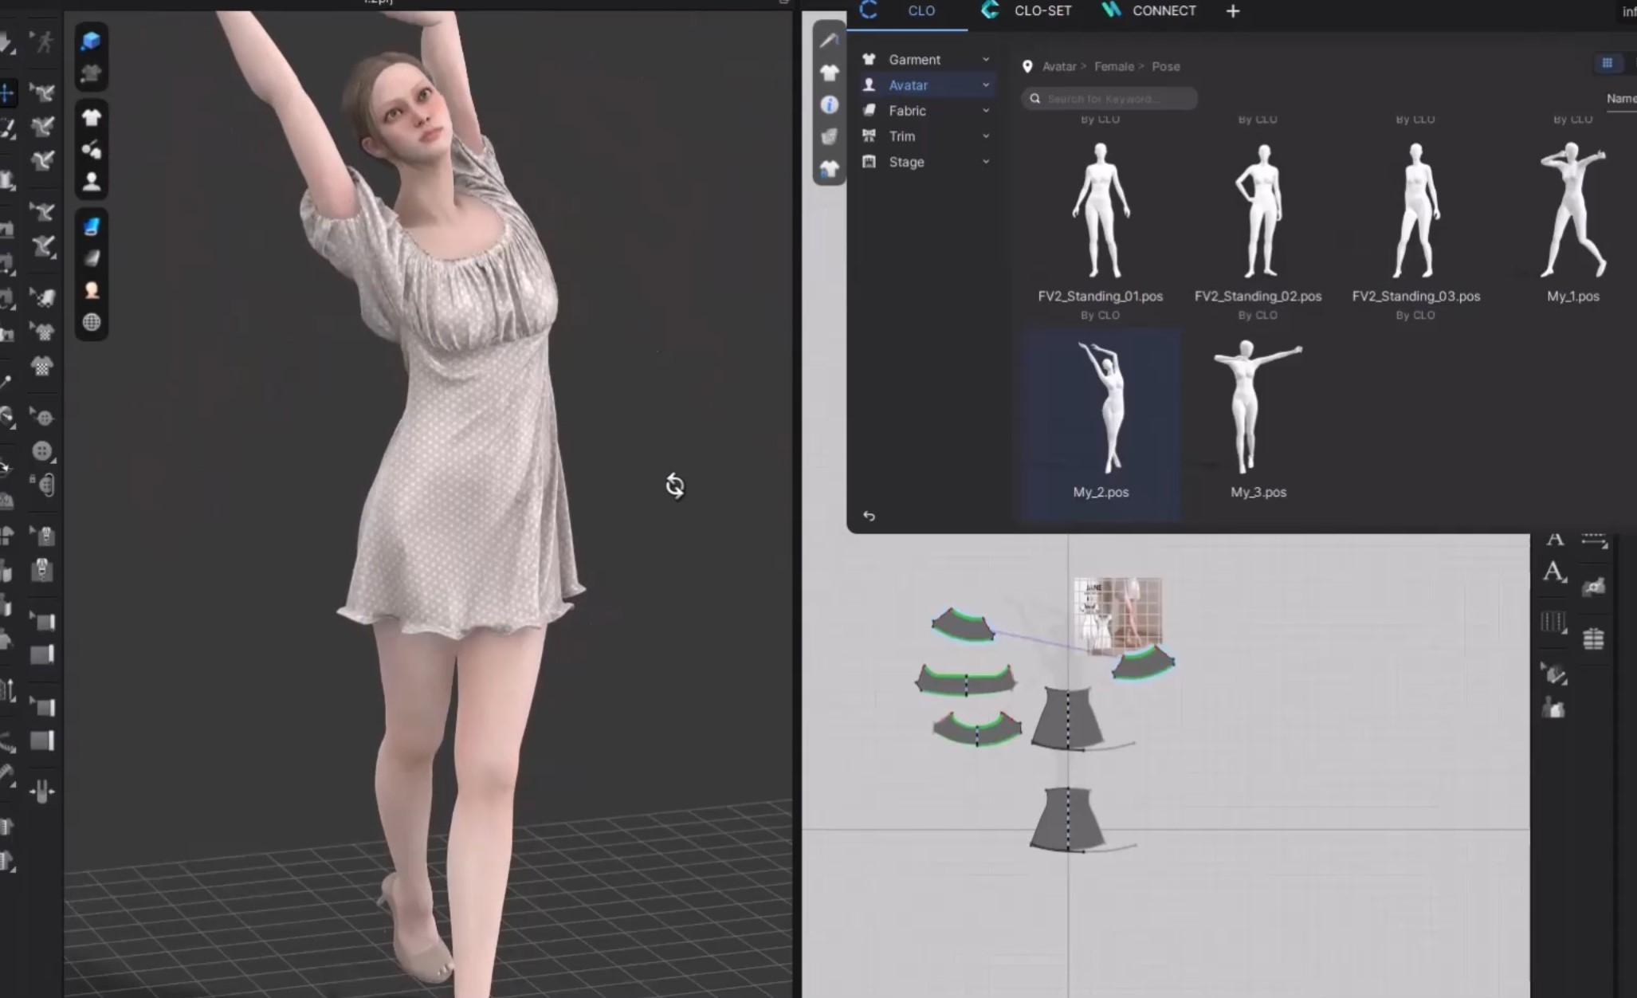1637x998 pixels.
Task: Click the mesh globe display icon
Action: [x=91, y=322]
